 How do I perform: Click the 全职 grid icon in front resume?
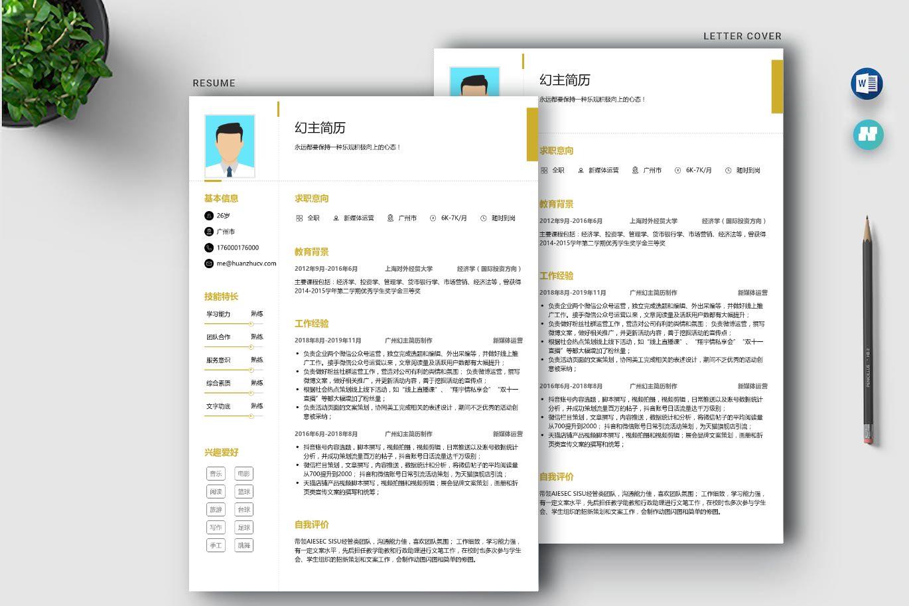pyautogui.click(x=299, y=218)
